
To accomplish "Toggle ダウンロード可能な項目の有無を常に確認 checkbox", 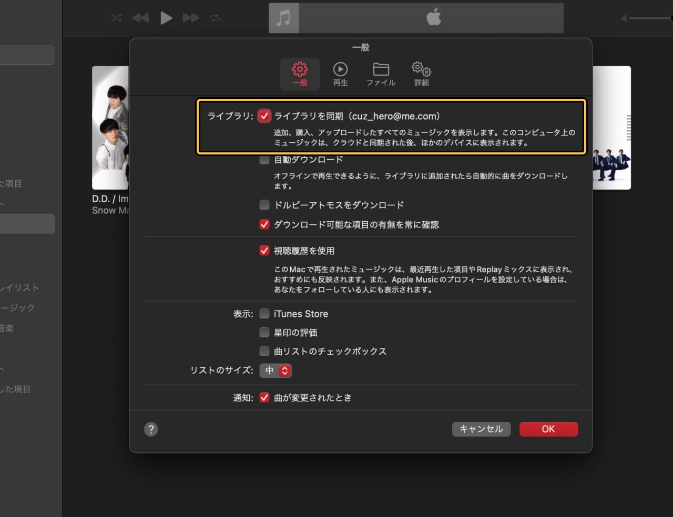I will pos(264,225).
